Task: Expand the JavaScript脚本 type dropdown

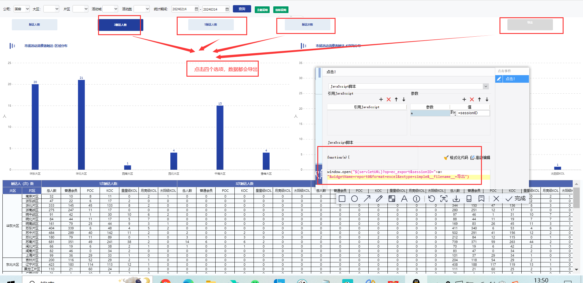Action: pyautogui.click(x=486, y=86)
